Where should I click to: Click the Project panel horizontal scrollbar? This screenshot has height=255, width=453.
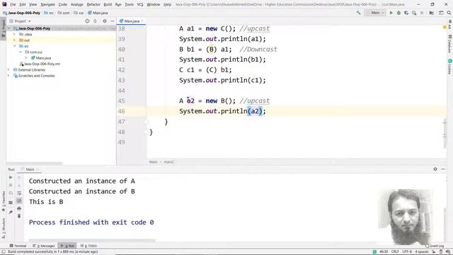click(x=35, y=164)
